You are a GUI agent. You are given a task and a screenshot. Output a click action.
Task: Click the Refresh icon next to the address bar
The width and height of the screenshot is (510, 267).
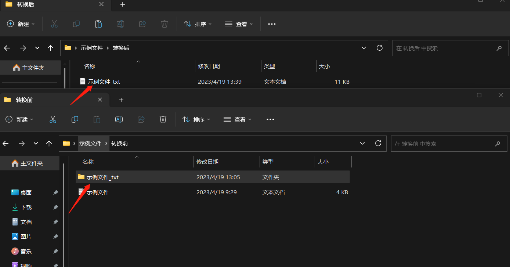click(x=379, y=48)
